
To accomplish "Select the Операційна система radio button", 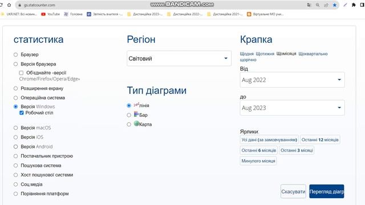I will point(15,98).
